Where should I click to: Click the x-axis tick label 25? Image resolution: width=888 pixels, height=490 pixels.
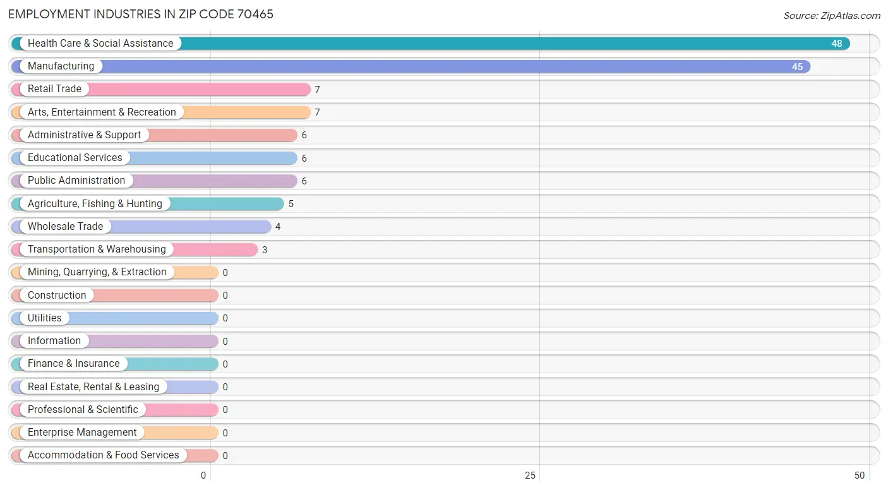point(531,475)
